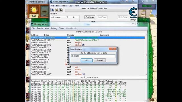Click the PlantsVsZombies.exe+21EBF2 address label
Screen dimensions: 182x102
pos(89,32)
